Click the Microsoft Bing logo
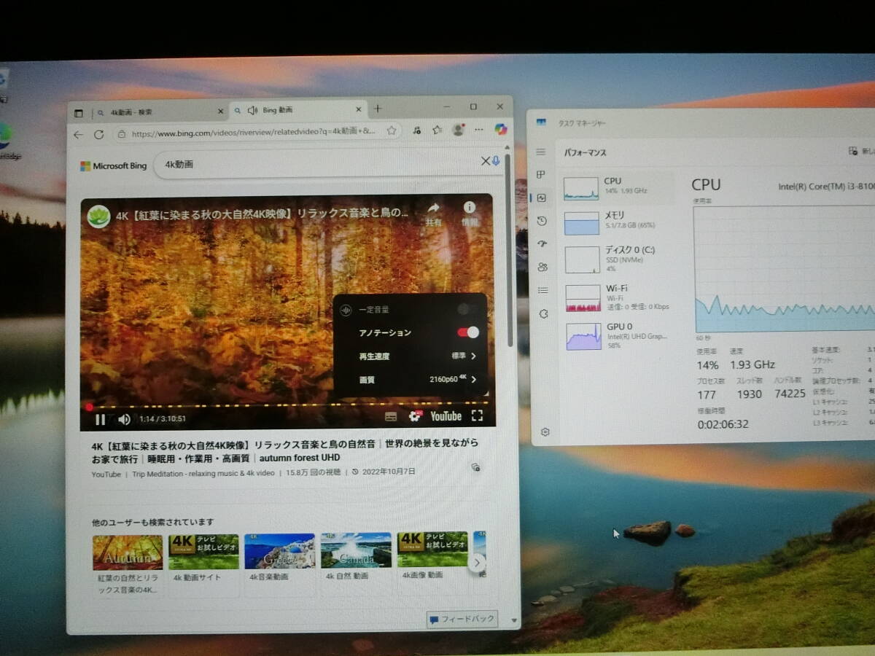This screenshot has height=656, width=875. coord(114,166)
